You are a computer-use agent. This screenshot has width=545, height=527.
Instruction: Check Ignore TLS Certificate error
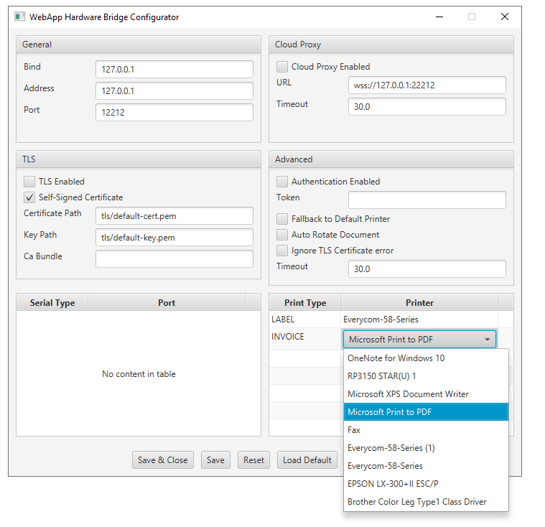tap(282, 251)
